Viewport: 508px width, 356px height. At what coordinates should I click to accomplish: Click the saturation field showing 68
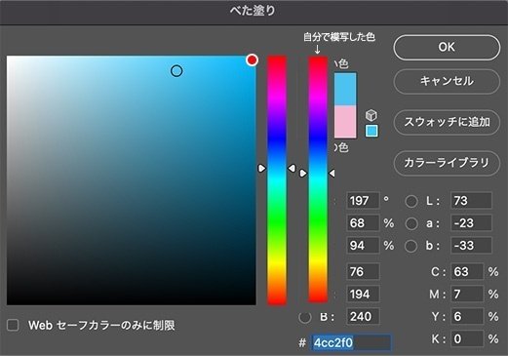click(x=363, y=223)
